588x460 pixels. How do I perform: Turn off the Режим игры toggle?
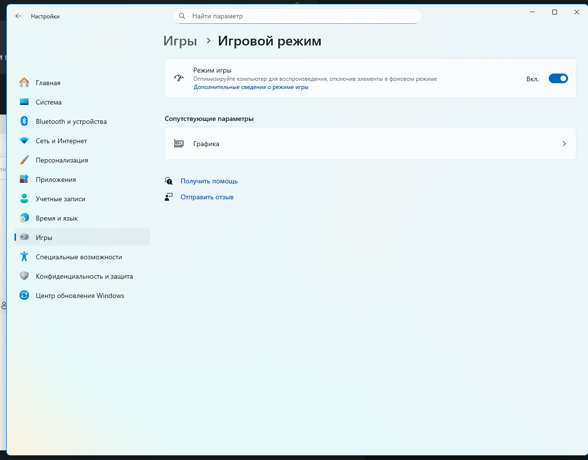click(558, 78)
